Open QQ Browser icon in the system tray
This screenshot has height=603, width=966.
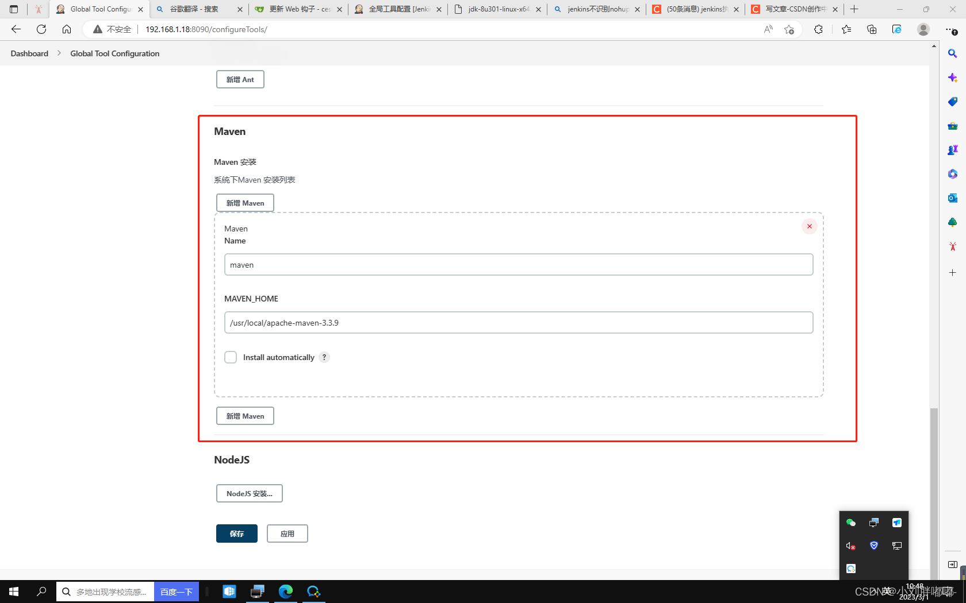pyautogui.click(x=851, y=568)
